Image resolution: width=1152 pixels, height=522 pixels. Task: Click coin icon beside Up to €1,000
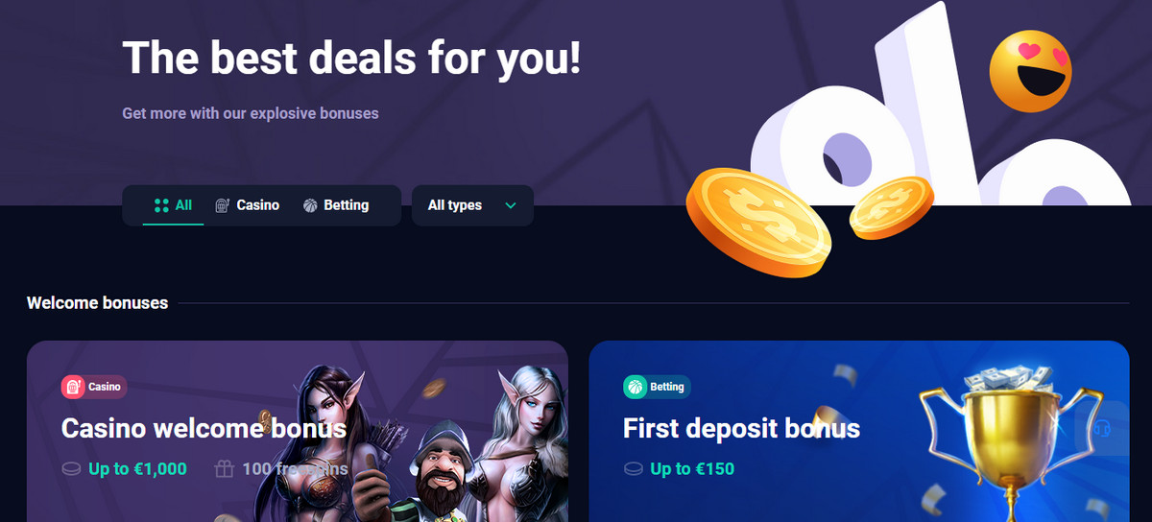click(x=70, y=469)
